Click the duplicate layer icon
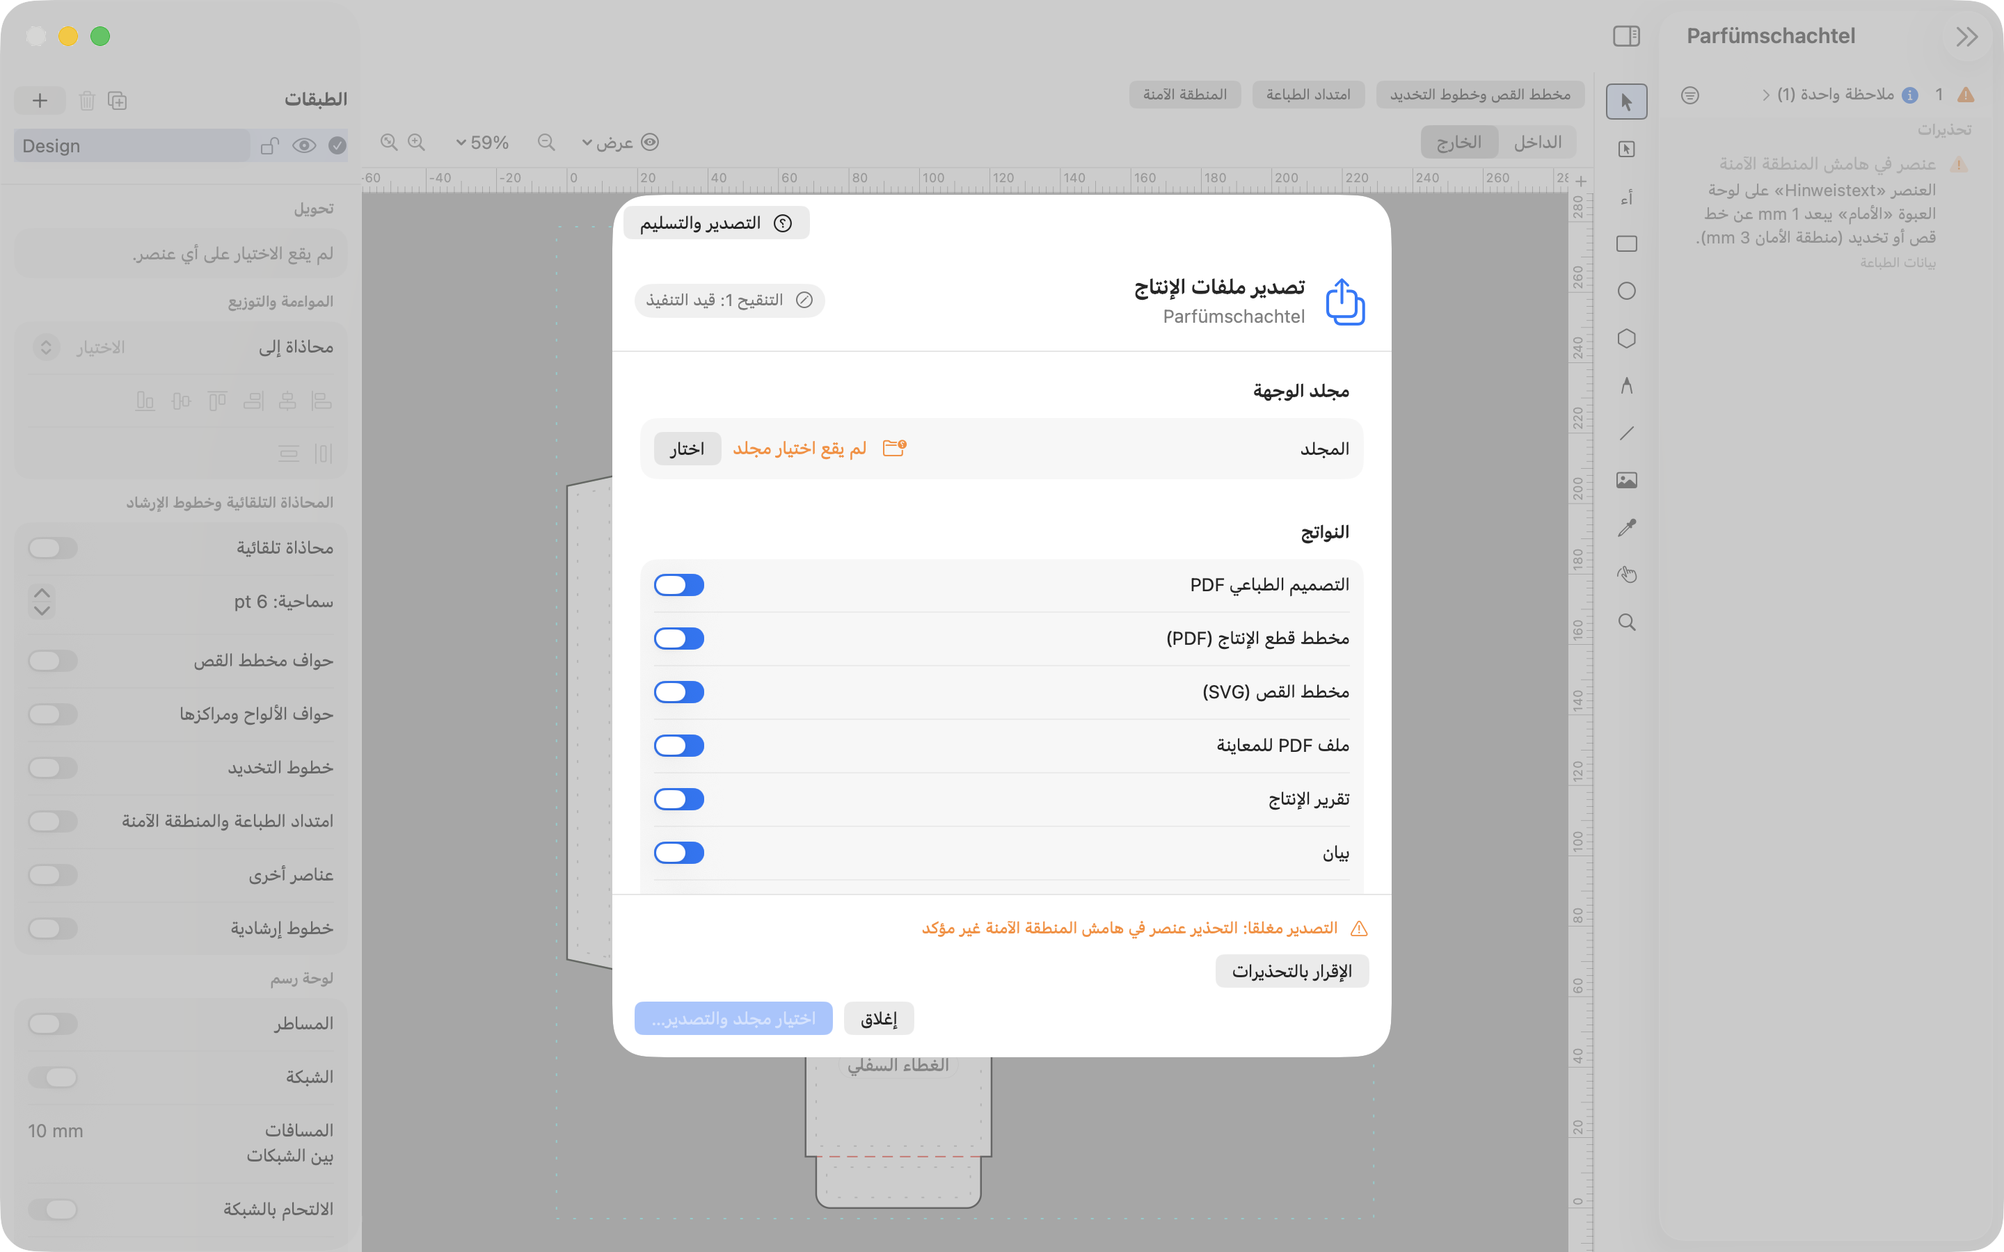The width and height of the screenshot is (2004, 1252). pyautogui.click(x=118, y=100)
